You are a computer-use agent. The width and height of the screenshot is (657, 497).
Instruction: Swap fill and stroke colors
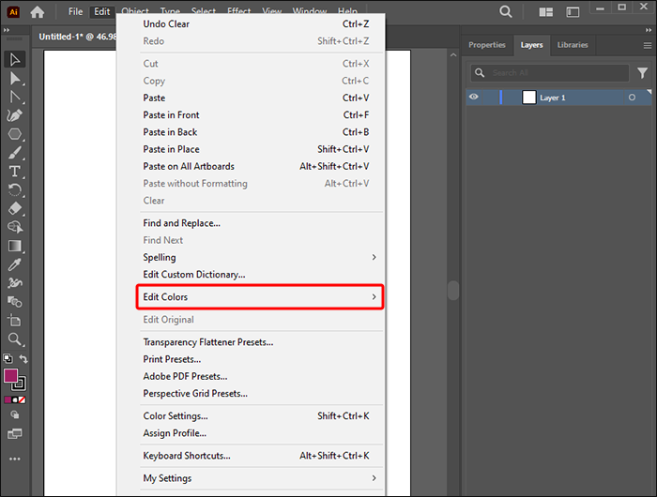tap(23, 359)
